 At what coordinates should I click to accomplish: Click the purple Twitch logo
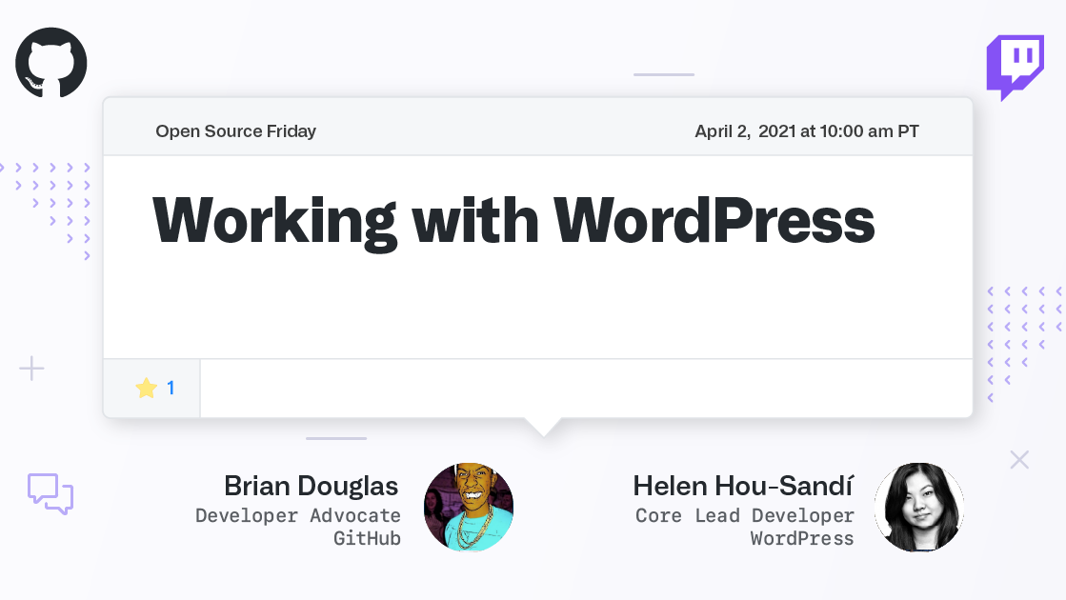1015,67
